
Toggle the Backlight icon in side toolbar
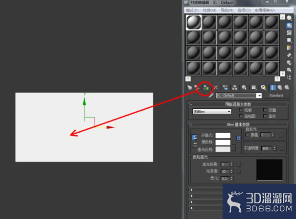point(289,25)
